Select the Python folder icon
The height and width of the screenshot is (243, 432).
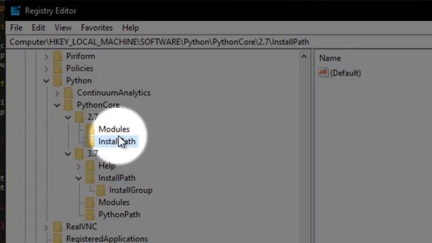pos(57,80)
